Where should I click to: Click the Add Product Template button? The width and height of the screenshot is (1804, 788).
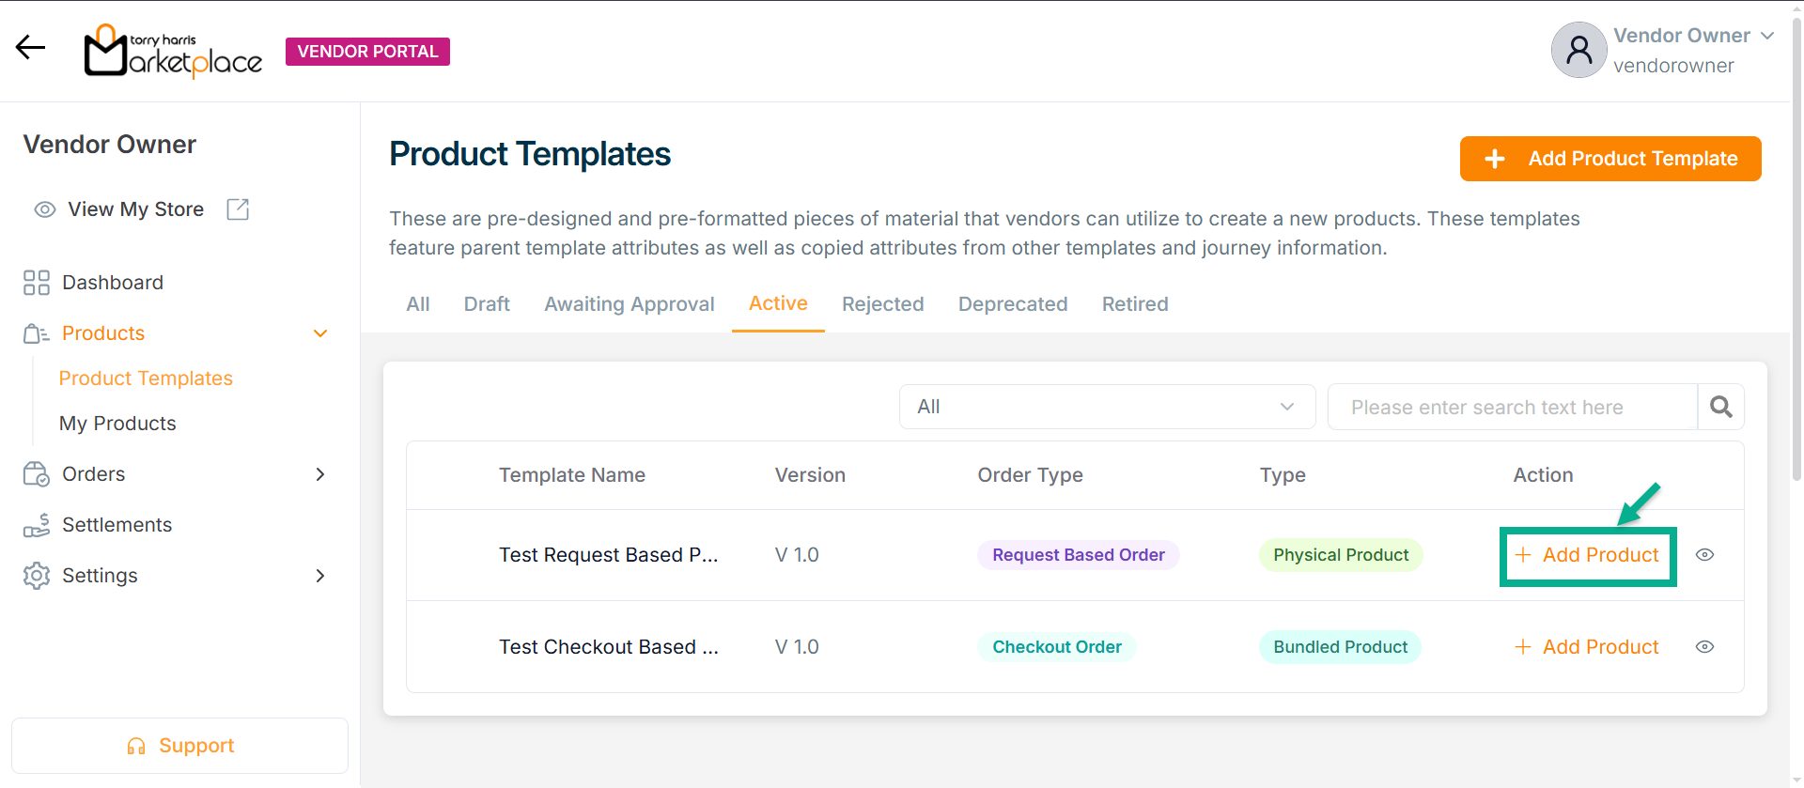point(1610,159)
